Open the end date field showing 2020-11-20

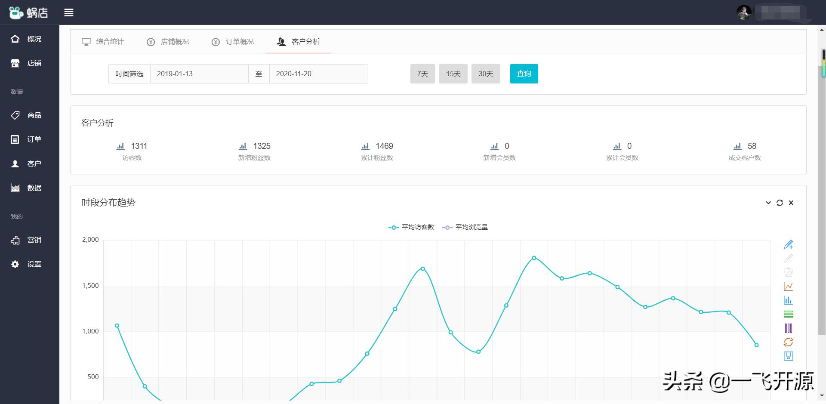point(318,74)
